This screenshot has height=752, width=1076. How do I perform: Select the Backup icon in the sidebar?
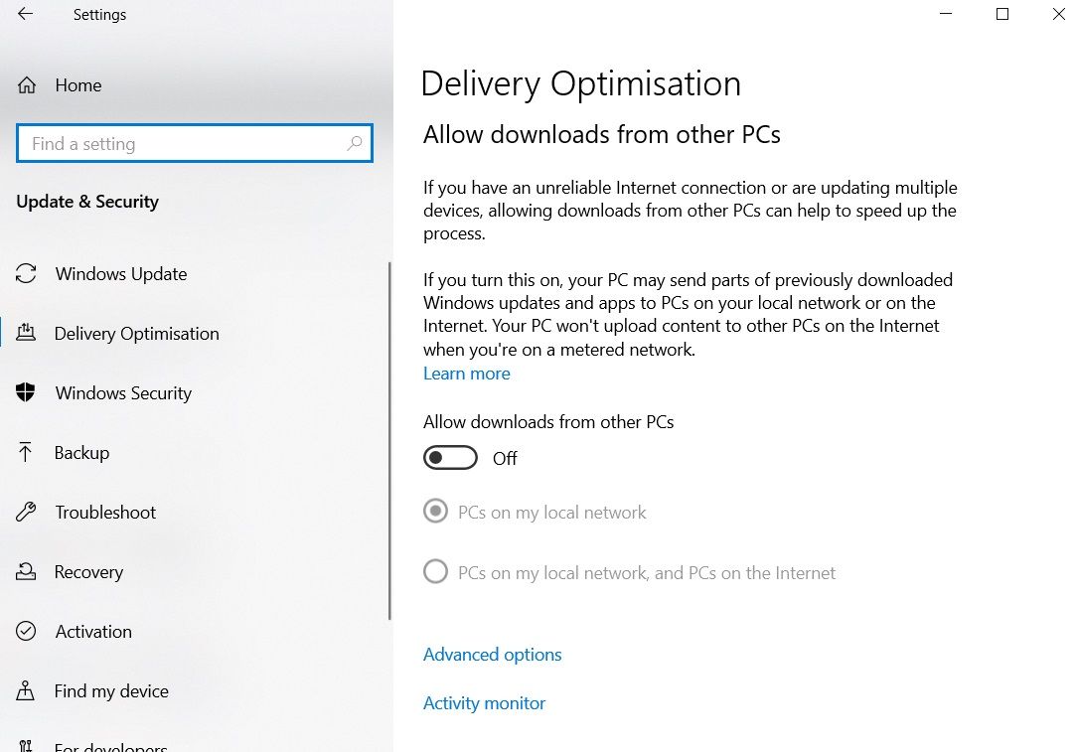point(27,452)
